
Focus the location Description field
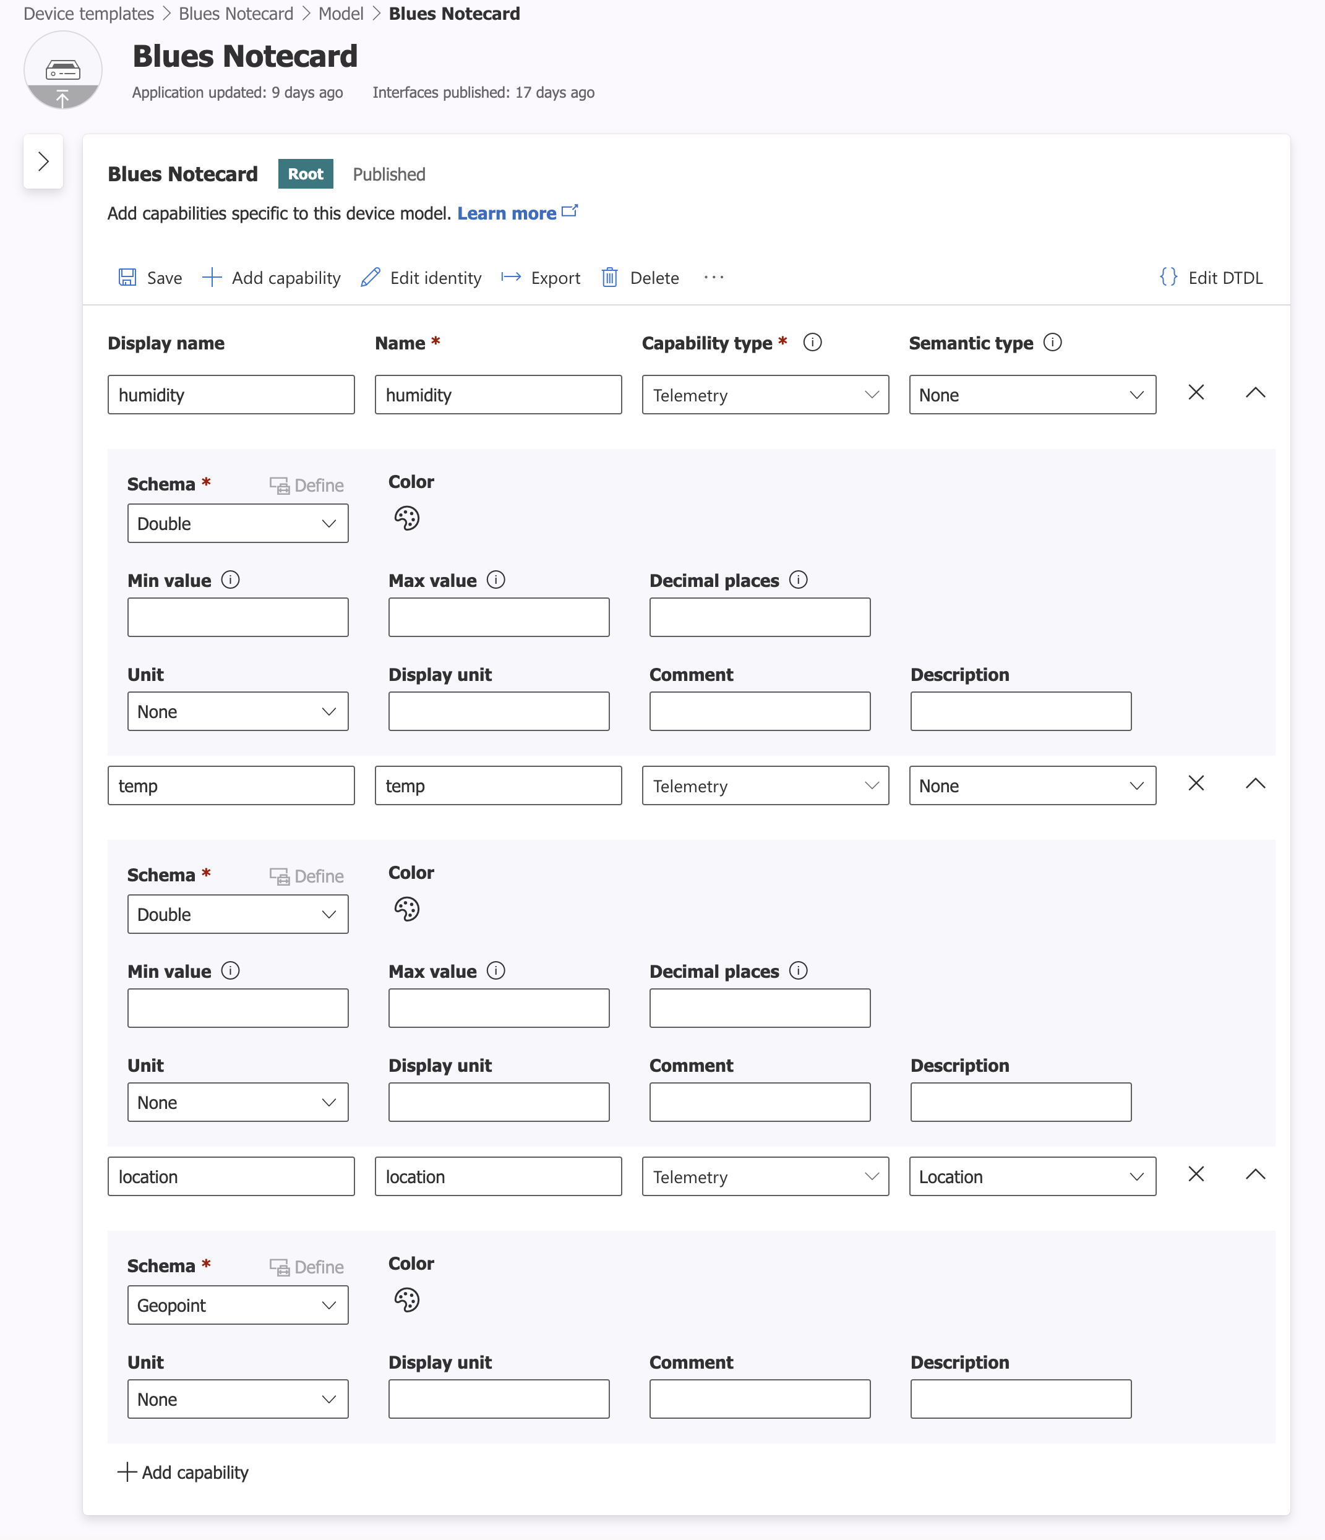click(1021, 1400)
